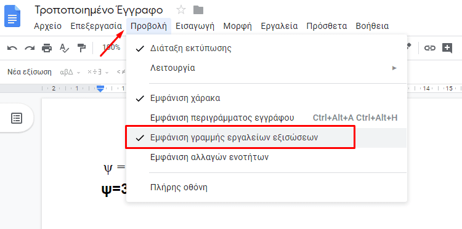The width and height of the screenshot is (462, 229).
Task: Click the Redo arrow icon
Action: (x=30, y=47)
